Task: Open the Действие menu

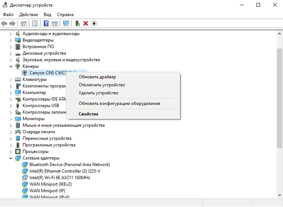Action: click(x=29, y=14)
